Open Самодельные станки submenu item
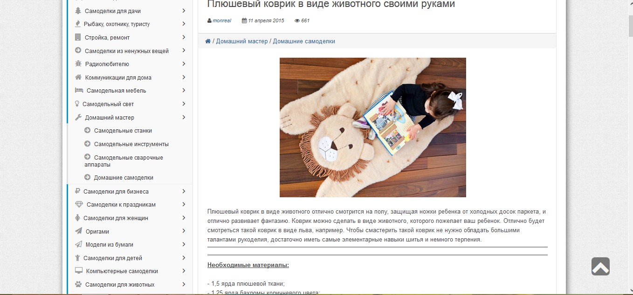 click(x=123, y=131)
